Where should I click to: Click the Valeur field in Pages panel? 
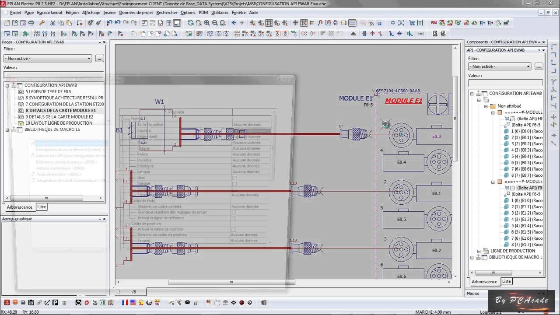coord(53,75)
